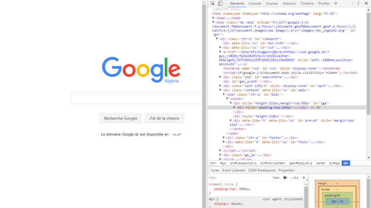This screenshot has width=371, height=208.
Task: Select the Properties sub-tab
Action: click(286, 170)
